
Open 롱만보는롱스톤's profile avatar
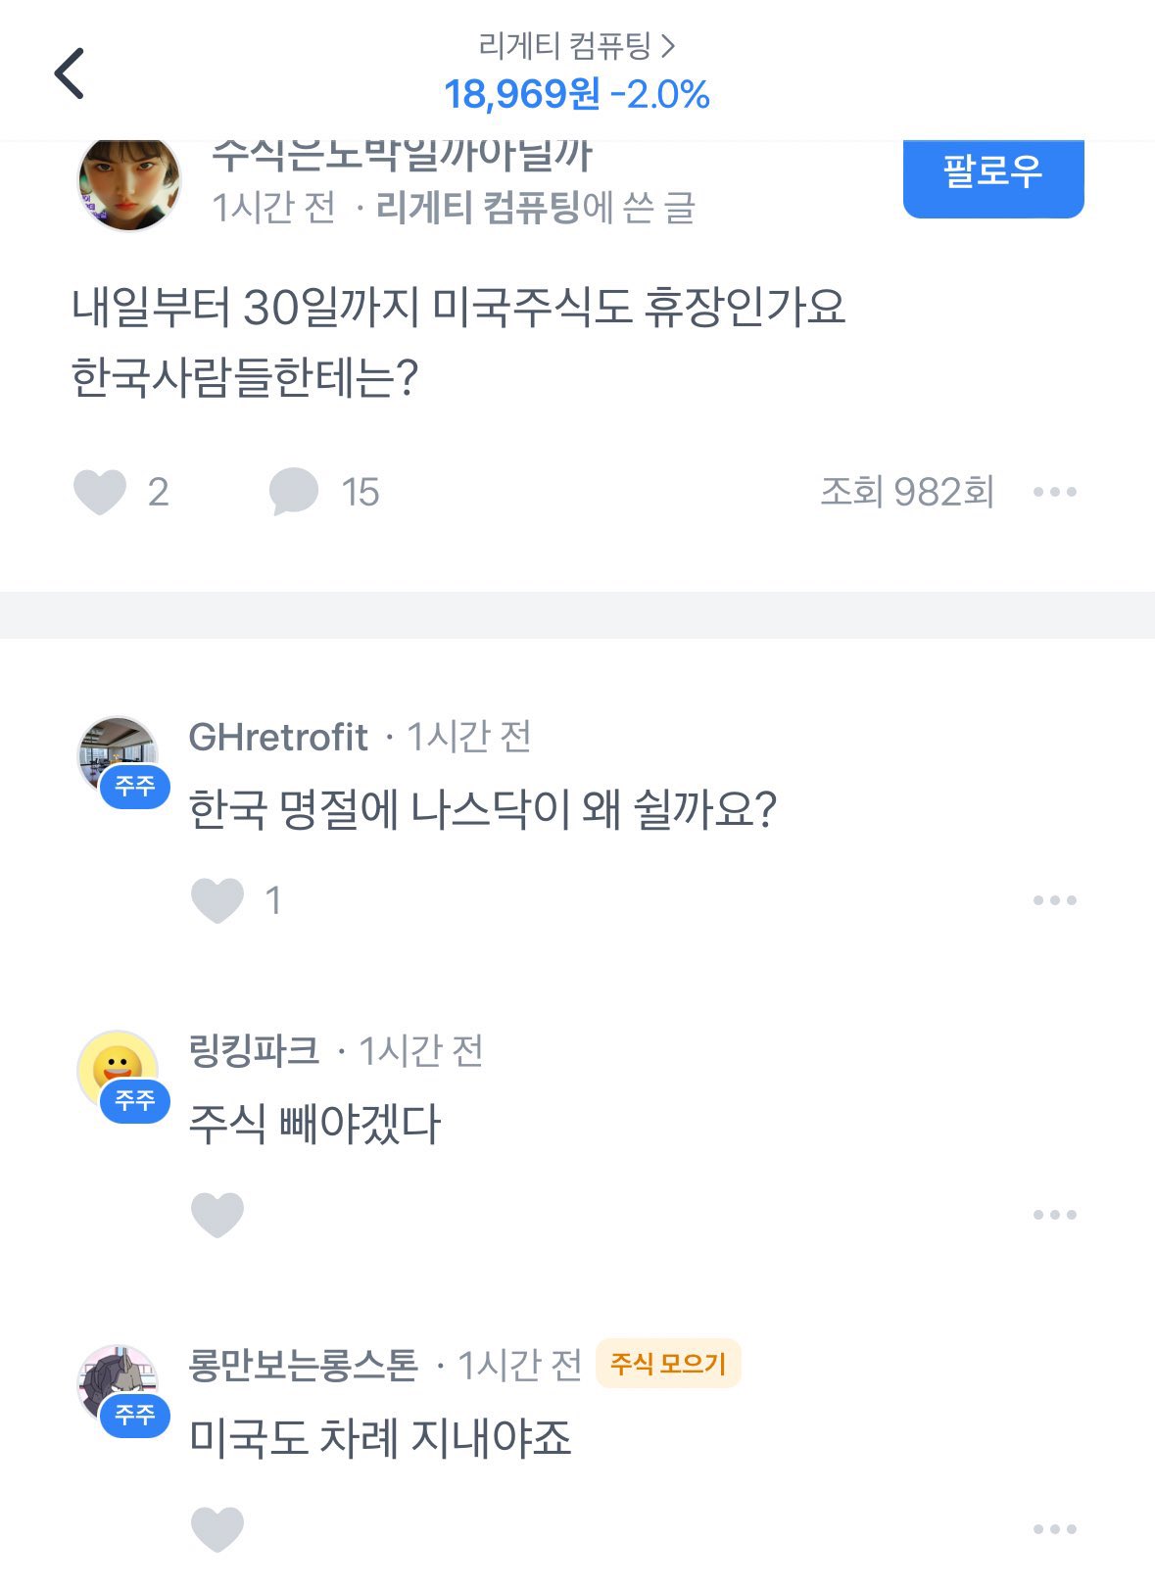coord(119,1385)
